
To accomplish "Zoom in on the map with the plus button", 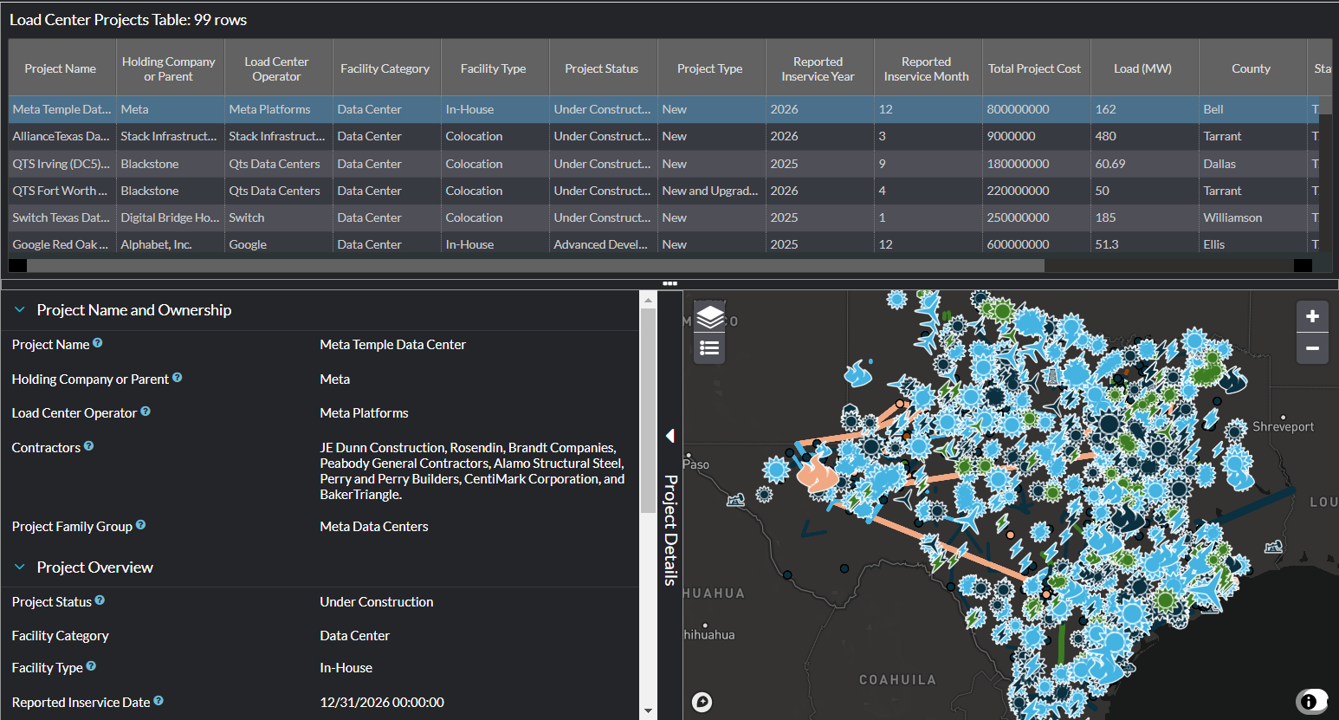I will click(1312, 316).
